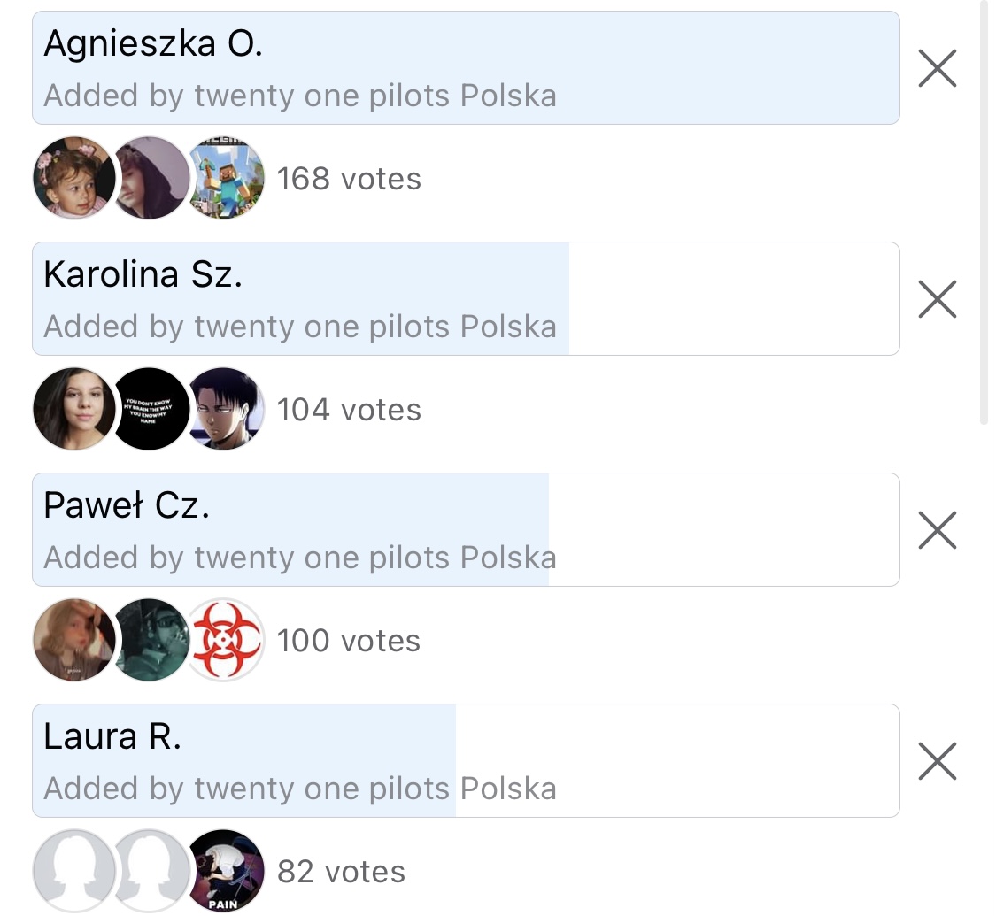This screenshot has width=996, height=916.
Task: Click the red biohazard symbol avatar
Action: (x=226, y=641)
